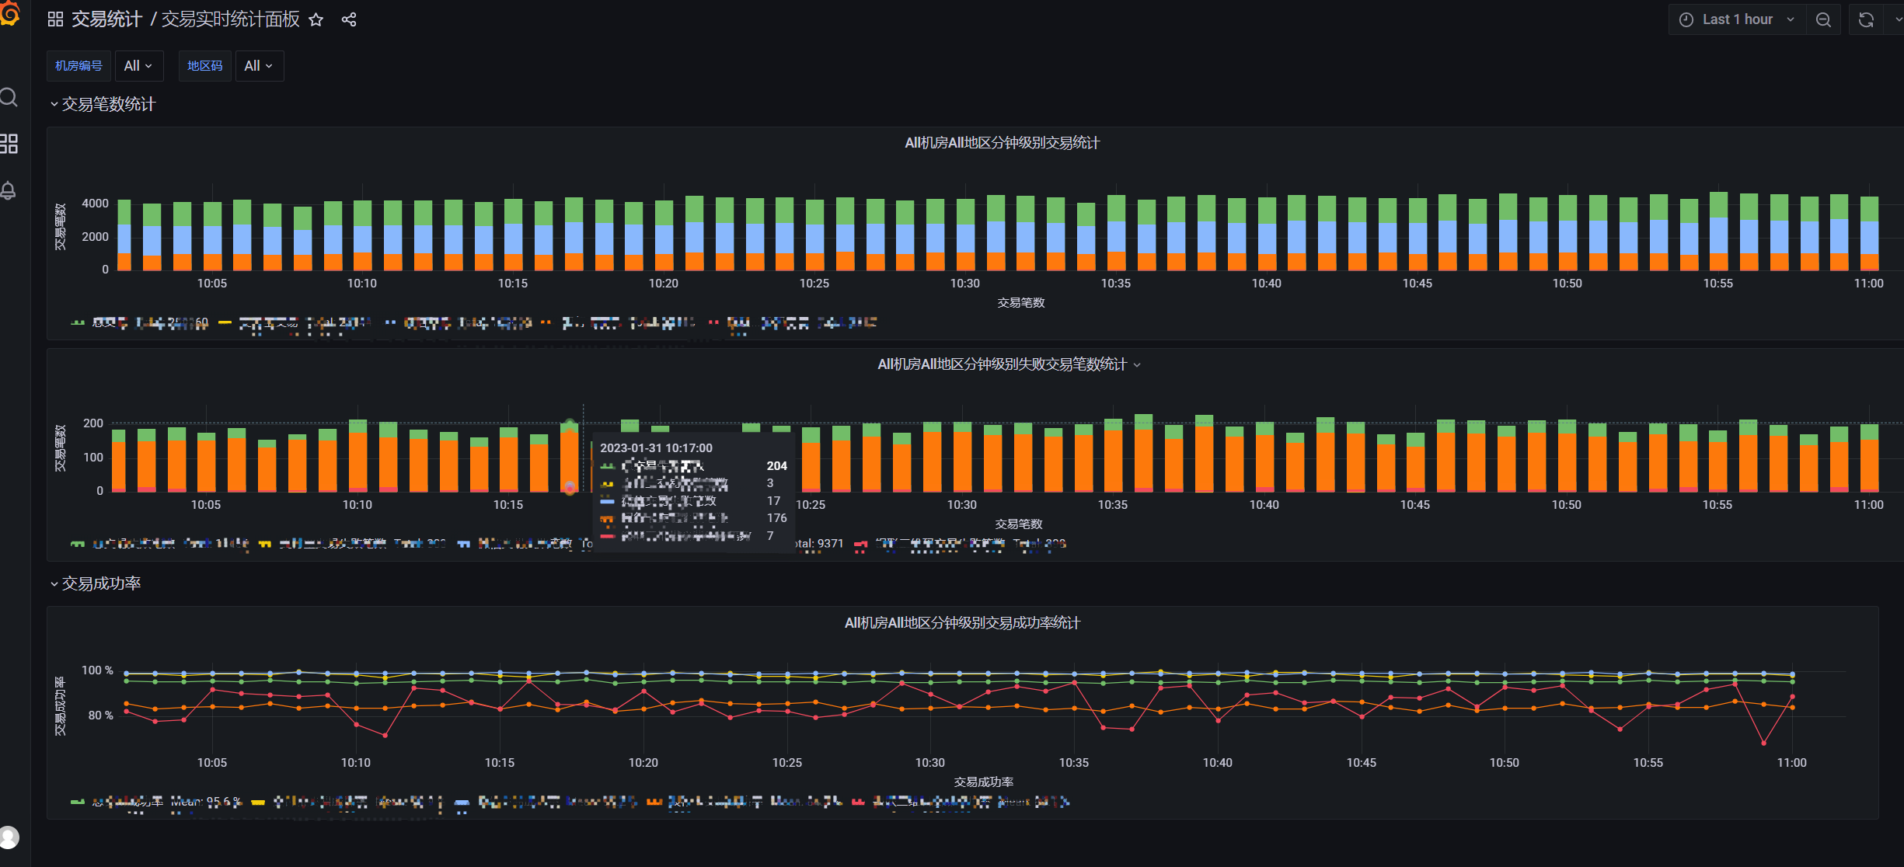Viewport: 1904px width, 867px height.
Task: Click the All机房All地区分钟级别交易成功率统计 panel title
Action: (962, 623)
